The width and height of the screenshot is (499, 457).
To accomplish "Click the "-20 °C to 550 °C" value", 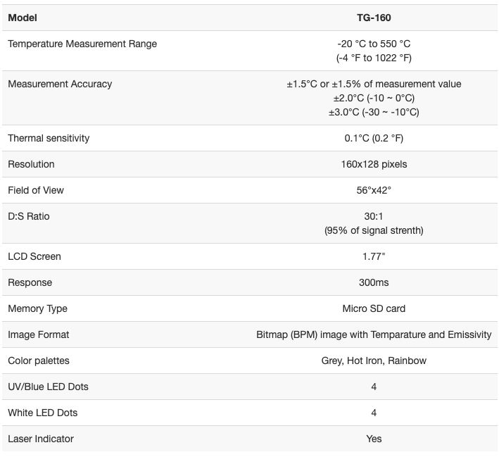I will [x=374, y=44].
